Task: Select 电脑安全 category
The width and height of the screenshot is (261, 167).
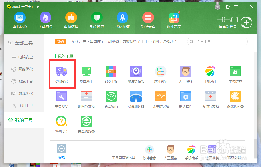Action: 24,57
